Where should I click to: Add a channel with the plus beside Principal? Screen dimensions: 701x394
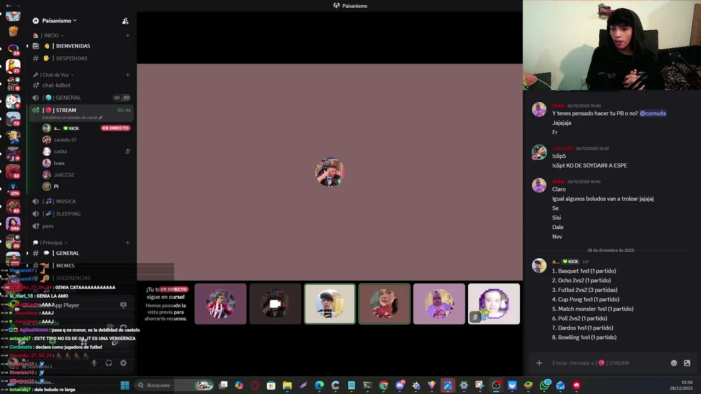(x=128, y=242)
